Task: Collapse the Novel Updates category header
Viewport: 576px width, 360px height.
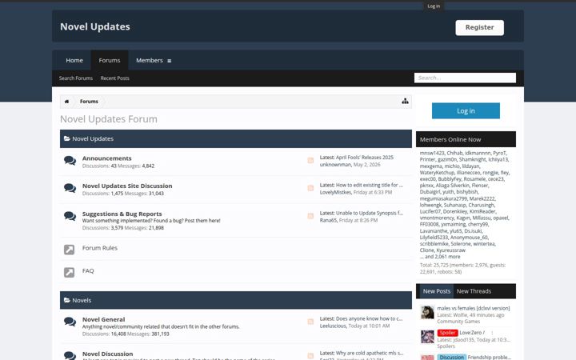Action: [x=236, y=138]
